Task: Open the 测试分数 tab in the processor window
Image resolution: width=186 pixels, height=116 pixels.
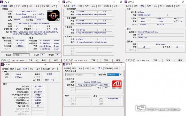Action: (45, 6)
